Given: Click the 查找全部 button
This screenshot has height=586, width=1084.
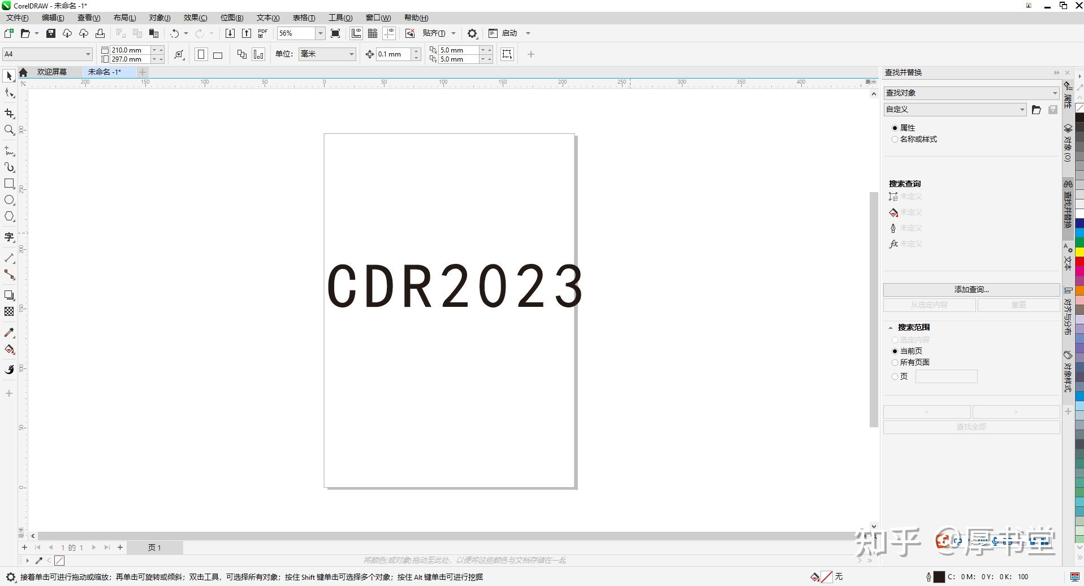Looking at the screenshot, I should [x=970, y=427].
